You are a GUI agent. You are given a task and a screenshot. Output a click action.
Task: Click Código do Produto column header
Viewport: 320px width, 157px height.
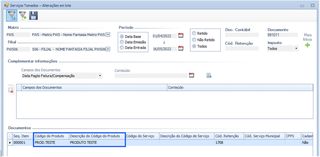(51, 136)
